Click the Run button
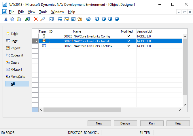This screenshot has height=136, width=193. pos(152,123)
